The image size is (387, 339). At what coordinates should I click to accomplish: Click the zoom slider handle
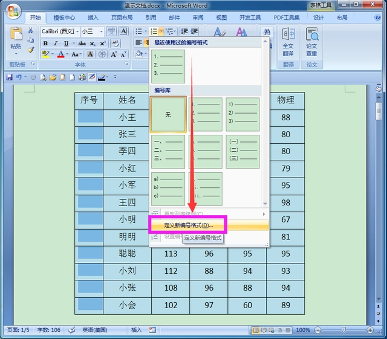point(343,330)
